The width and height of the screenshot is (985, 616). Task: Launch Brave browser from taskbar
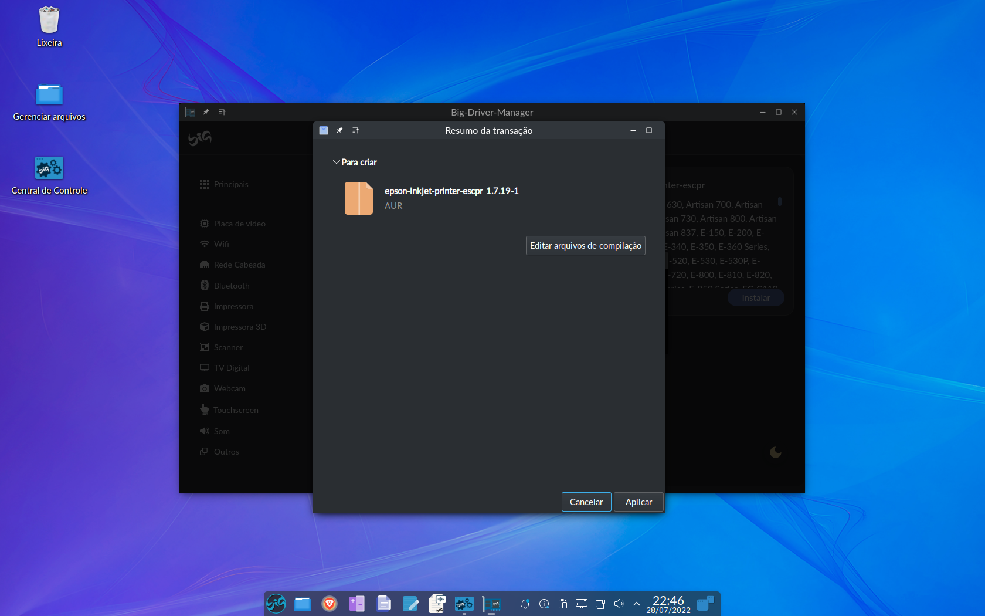(330, 603)
